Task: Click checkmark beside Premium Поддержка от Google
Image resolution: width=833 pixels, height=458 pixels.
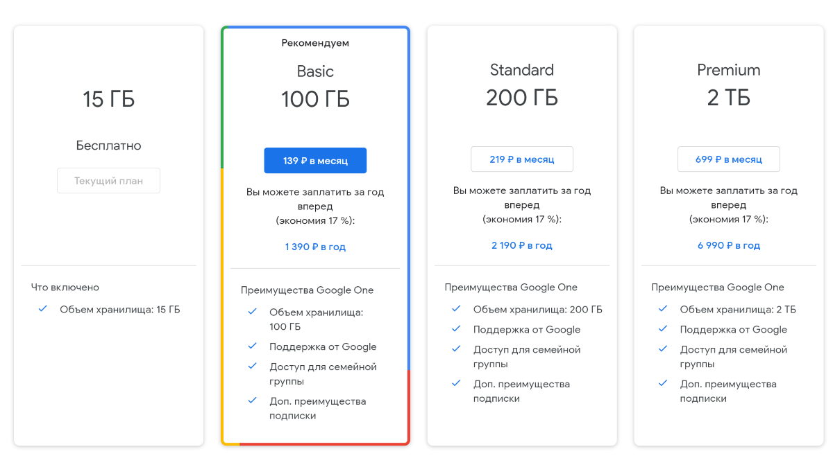Action: [x=663, y=329]
